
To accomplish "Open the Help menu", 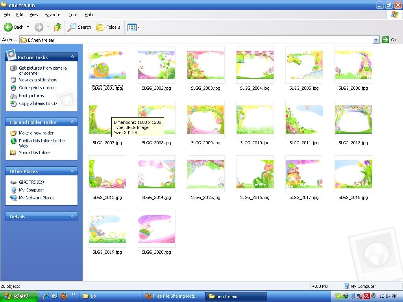I will click(89, 15).
